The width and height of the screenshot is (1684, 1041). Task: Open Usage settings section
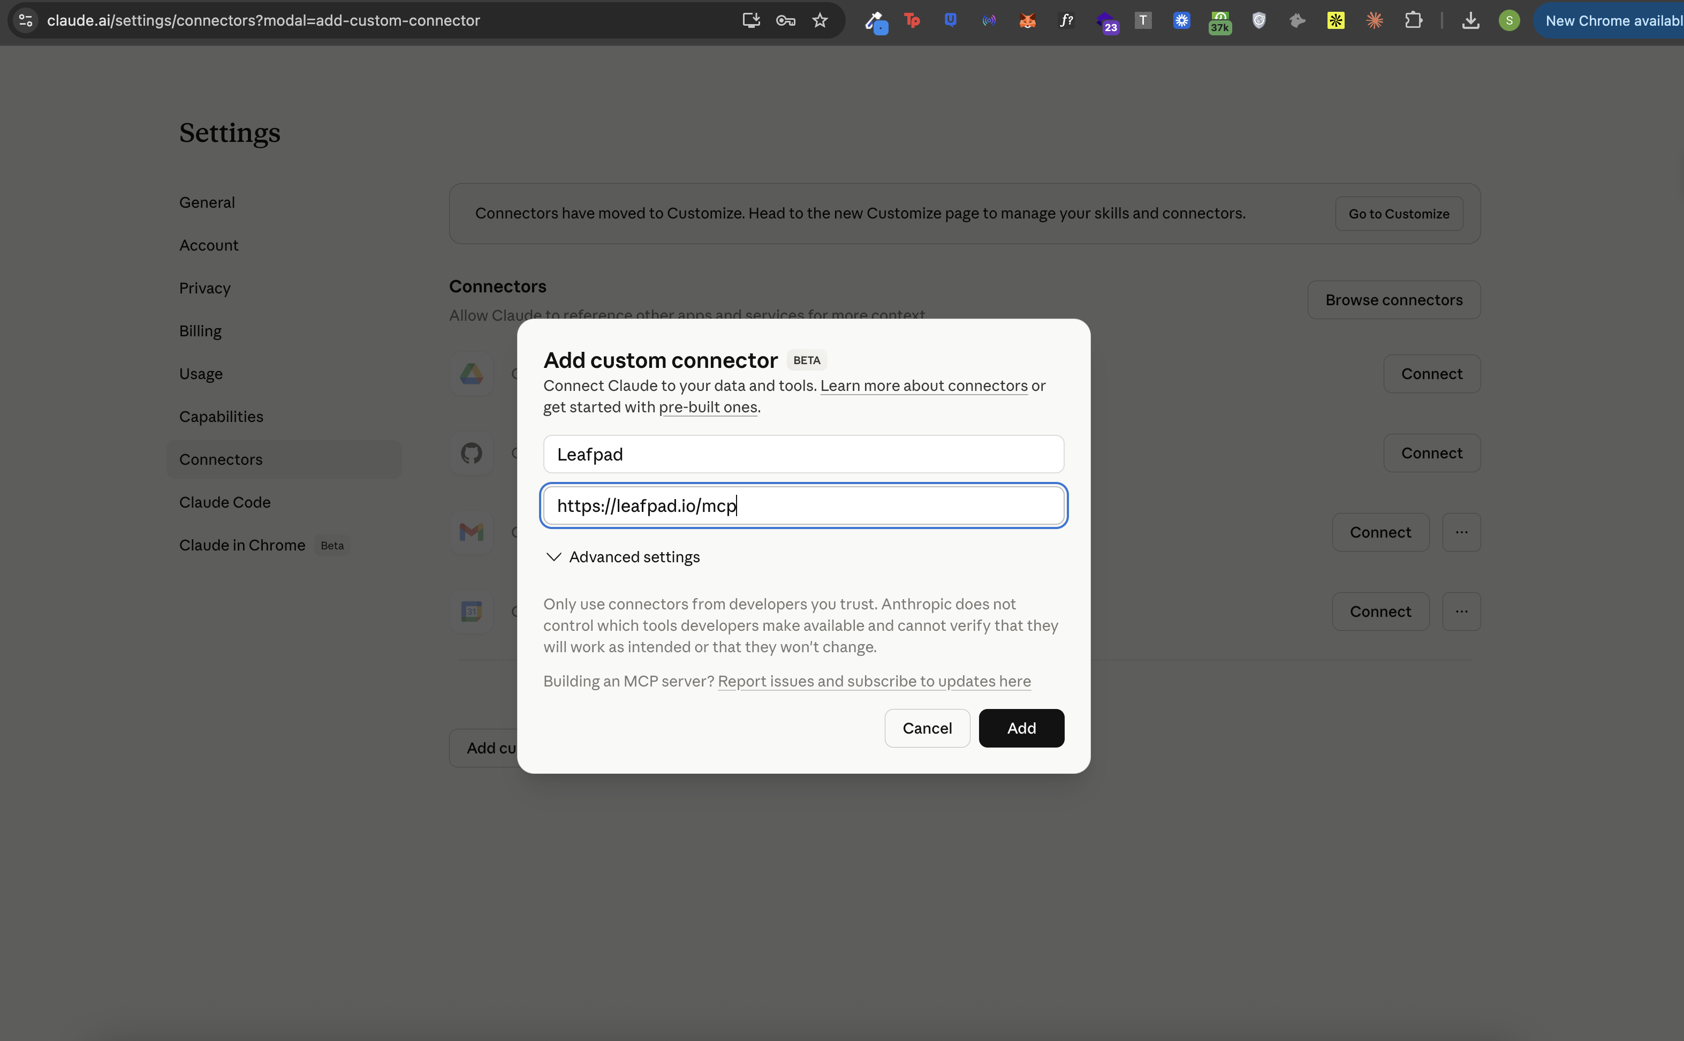[x=201, y=374]
